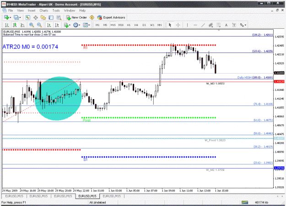Click the active bold EURUSD,M15 chart tab
The width and height of the screenshot is (286, 206).
pyautogui.click(x=87, y=196)
